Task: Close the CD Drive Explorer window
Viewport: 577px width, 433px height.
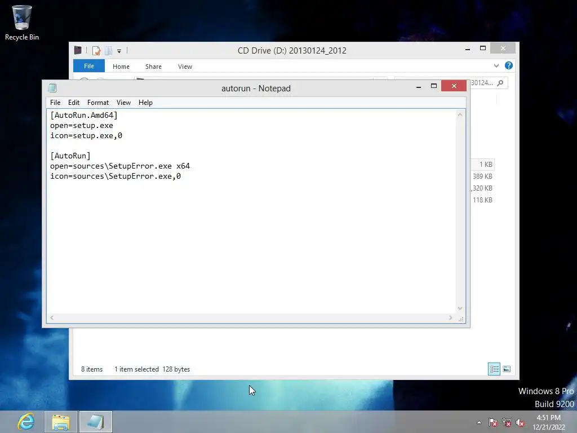Action: [503, 48]
